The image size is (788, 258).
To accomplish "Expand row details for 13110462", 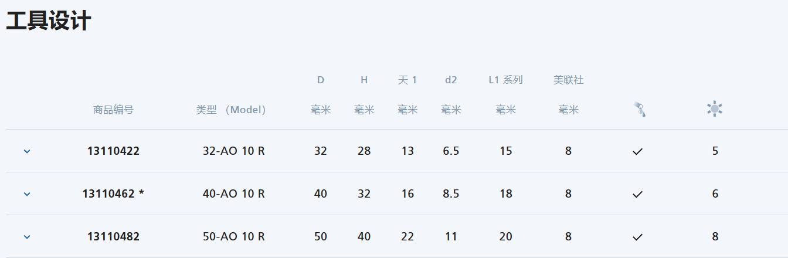I will [27, 194].
